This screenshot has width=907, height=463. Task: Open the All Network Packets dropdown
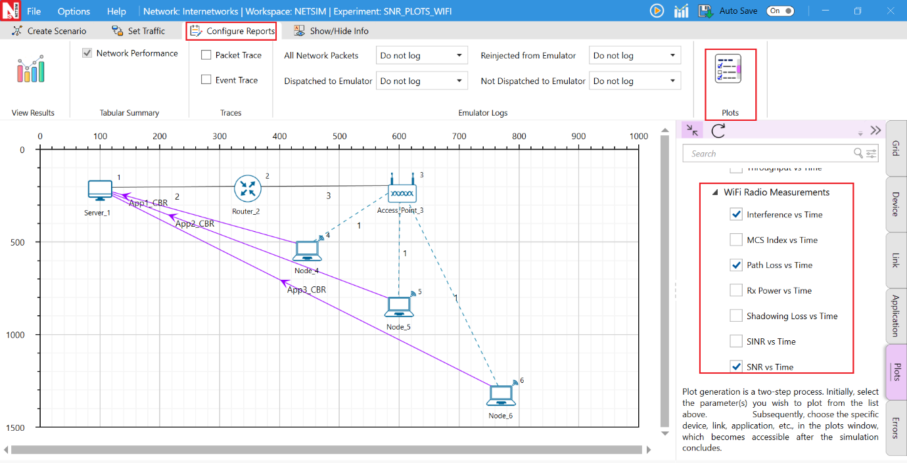point(421,56)
